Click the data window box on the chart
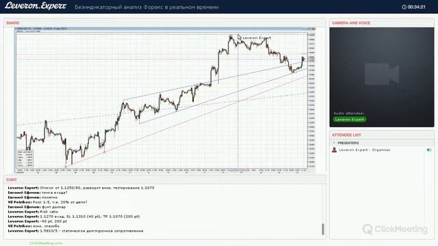This screenshot has height=246, width=438. tap(25, 158)
